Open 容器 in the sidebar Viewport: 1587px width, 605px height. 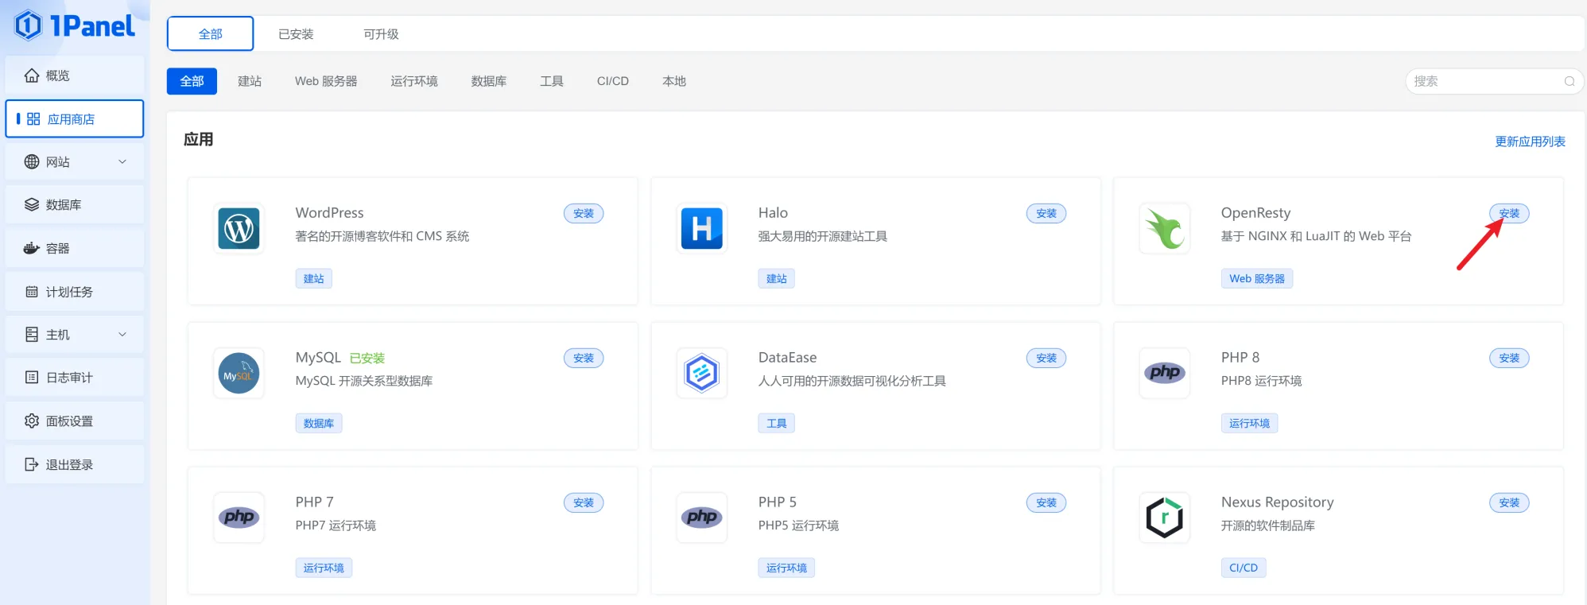[x=57, y=249]
